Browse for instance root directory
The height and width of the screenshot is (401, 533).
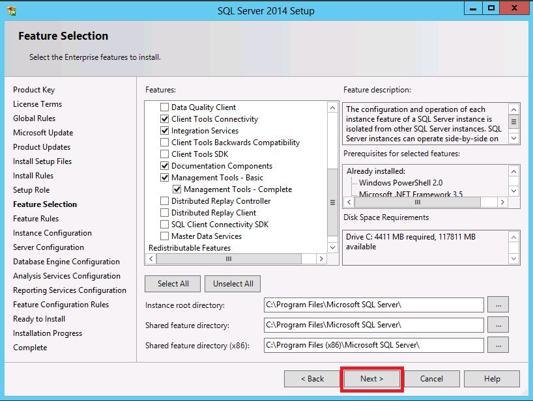(x=498, y=305)
